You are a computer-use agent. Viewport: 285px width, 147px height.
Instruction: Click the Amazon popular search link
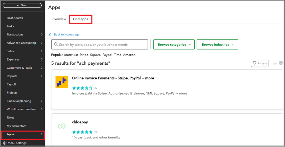(x=129, y=55)
